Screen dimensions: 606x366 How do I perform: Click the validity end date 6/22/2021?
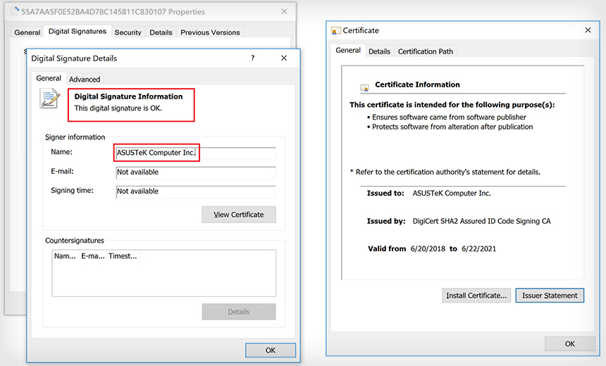click(478, 248)
